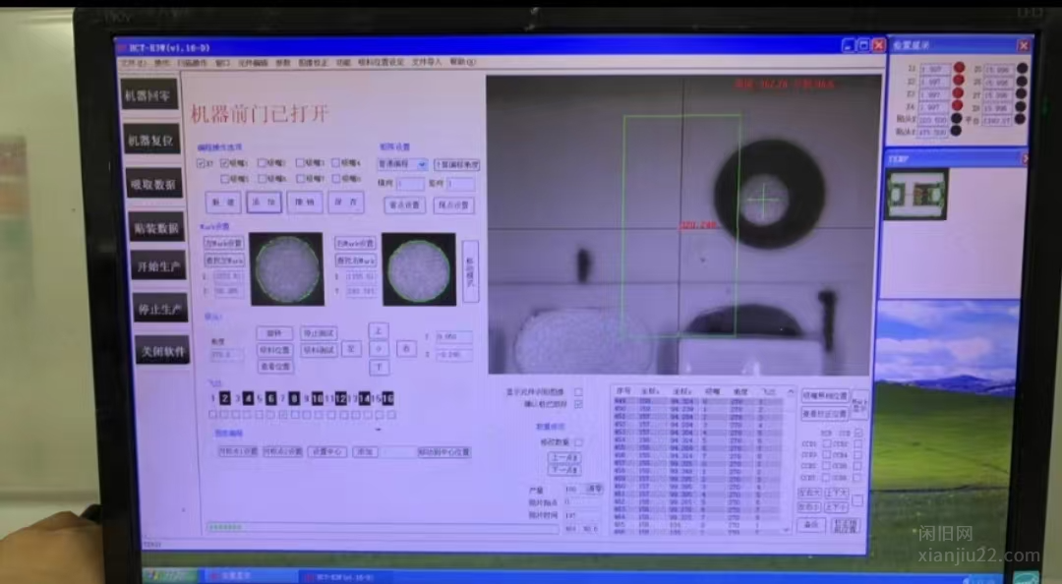Select feeder number 2 black square

coord(225,398)
